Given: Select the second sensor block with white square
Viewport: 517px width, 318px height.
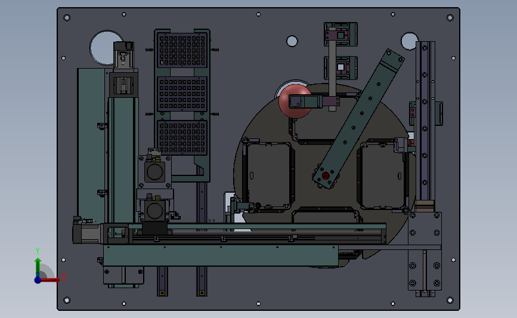Looking at the screenshot, I should click(341, 68).
